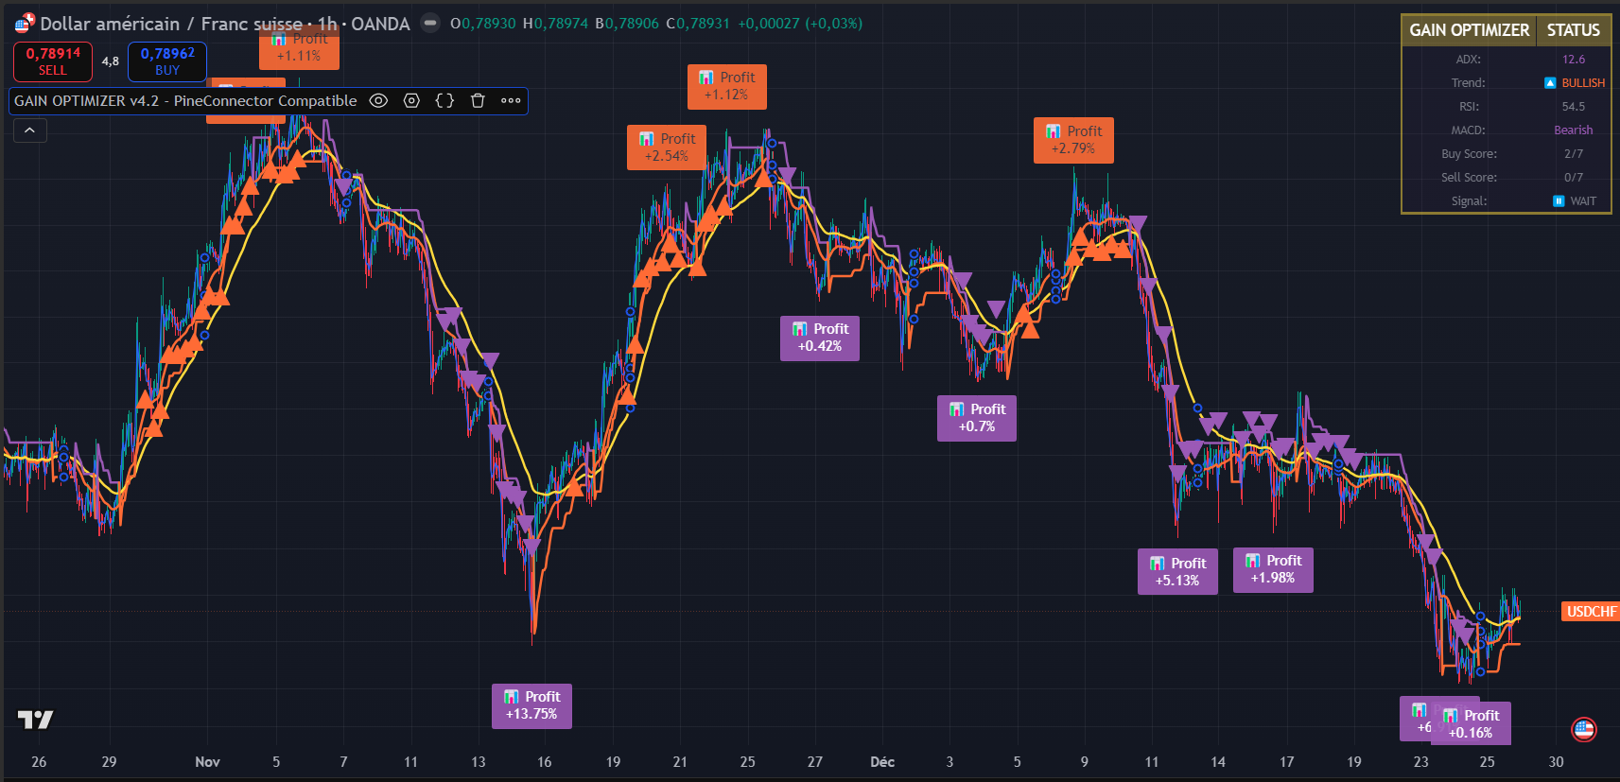
Task: Click the US flag event icon
Action: [1584, 729]
